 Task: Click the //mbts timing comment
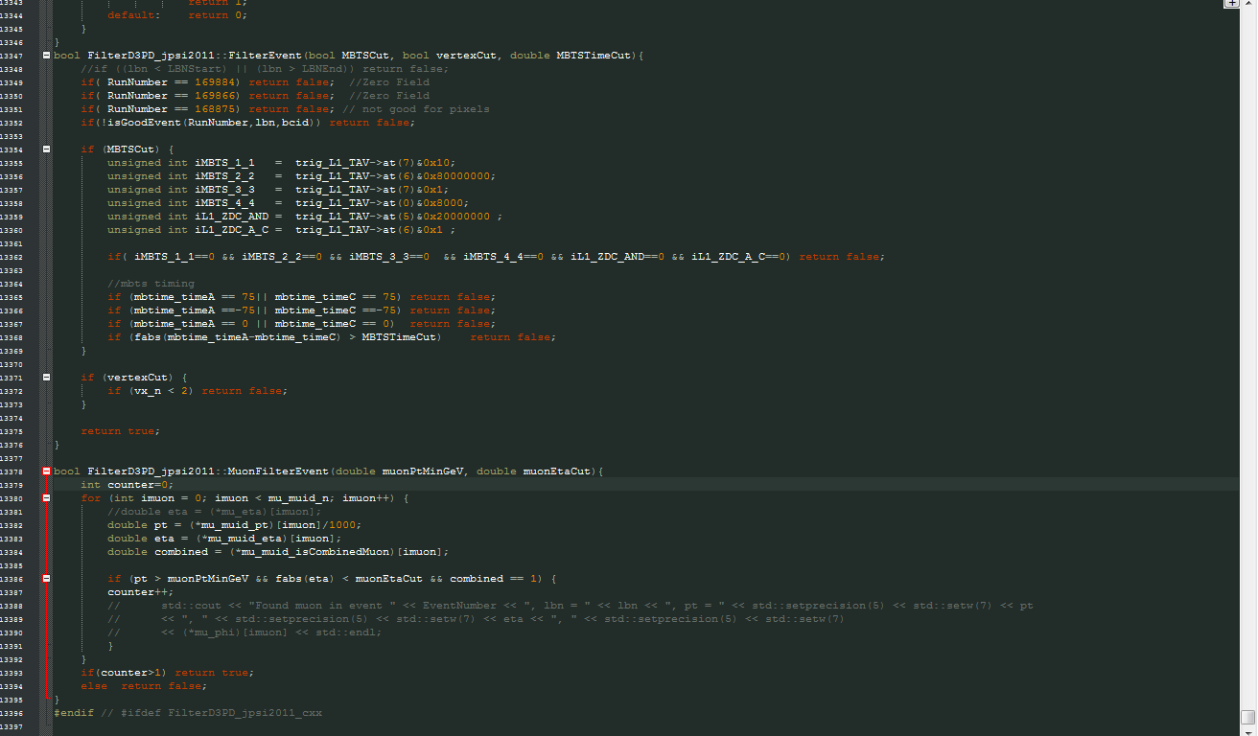[x=151, y=284]
